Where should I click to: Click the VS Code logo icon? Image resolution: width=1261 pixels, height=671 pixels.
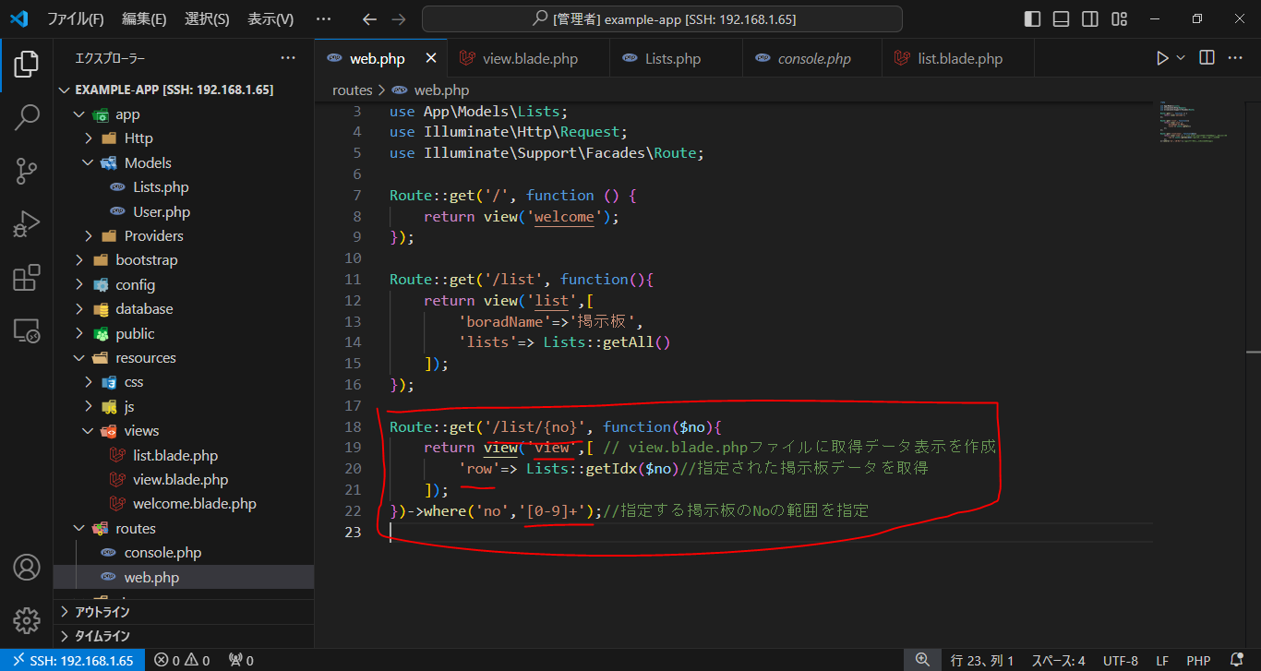pos(19,18)
